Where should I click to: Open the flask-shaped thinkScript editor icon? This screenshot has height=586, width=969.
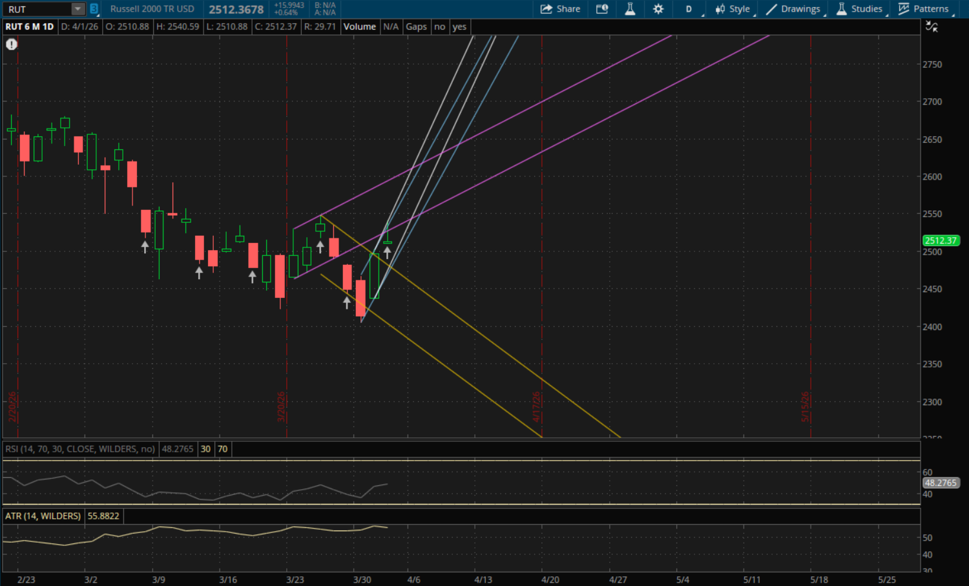[630, 9]
